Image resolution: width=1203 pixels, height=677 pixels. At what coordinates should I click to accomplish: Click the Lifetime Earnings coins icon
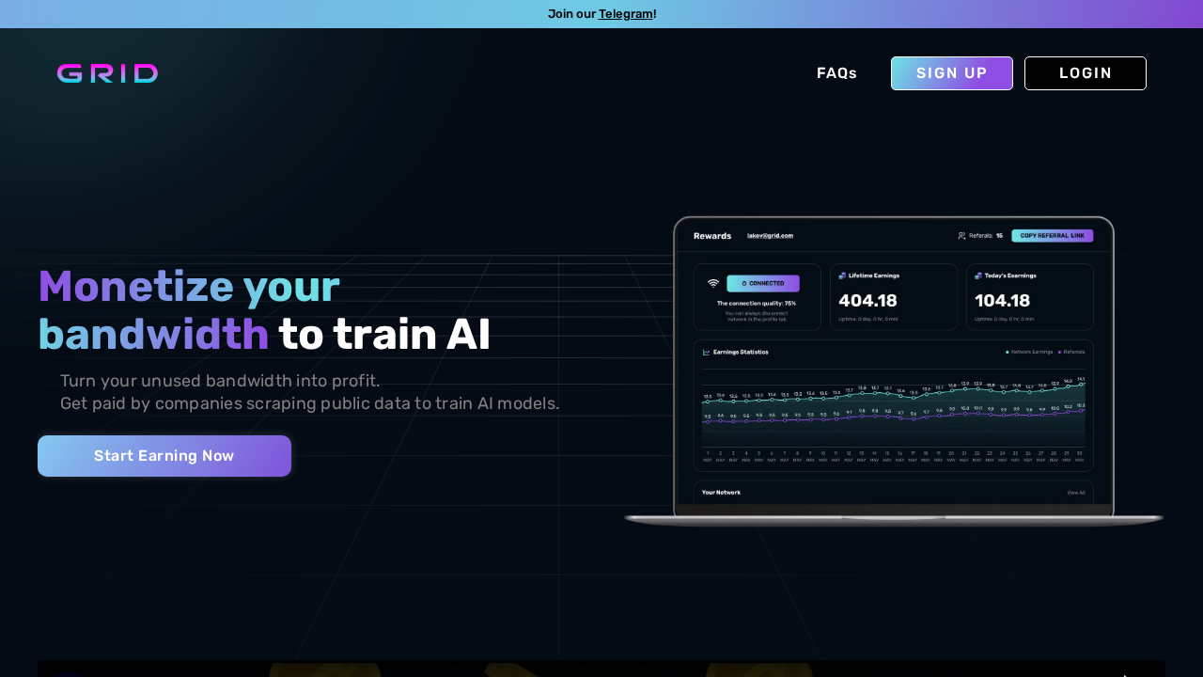click(842, 276)
